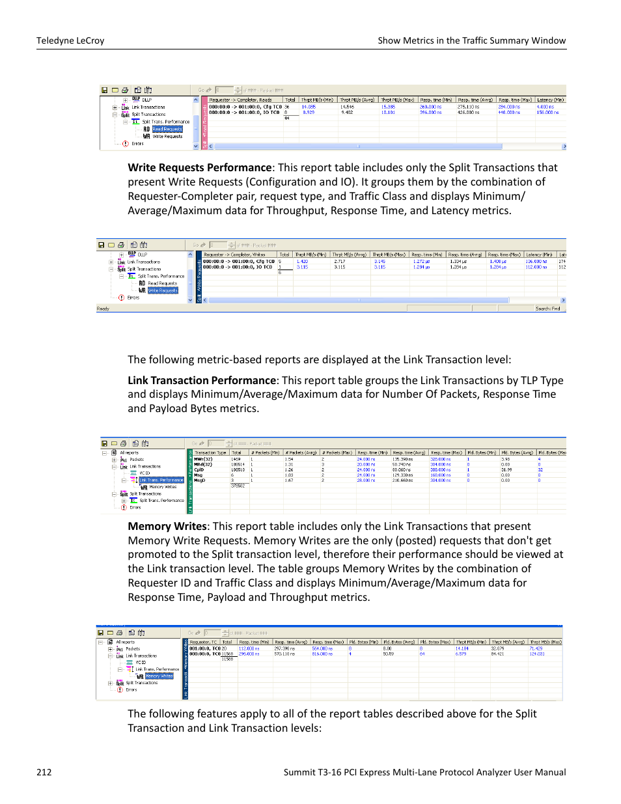Viewport: 621px width, 804px height.
Task: Click save icon in Memory Writes screenshot toolbar
Action: click(x=100, y=633)
